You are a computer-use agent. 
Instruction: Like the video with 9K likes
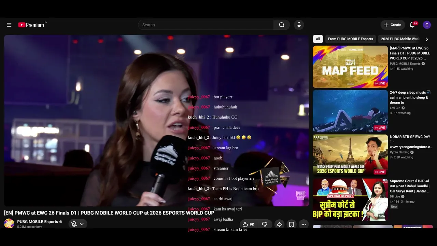[x=249, y=224]
